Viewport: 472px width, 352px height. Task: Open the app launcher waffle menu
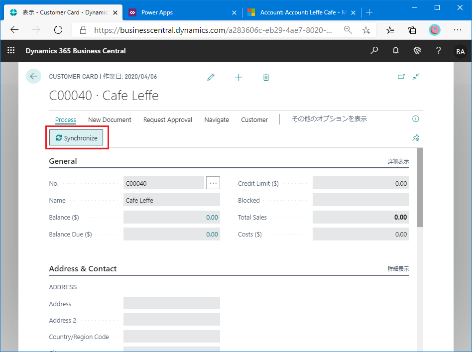[11, 50]
